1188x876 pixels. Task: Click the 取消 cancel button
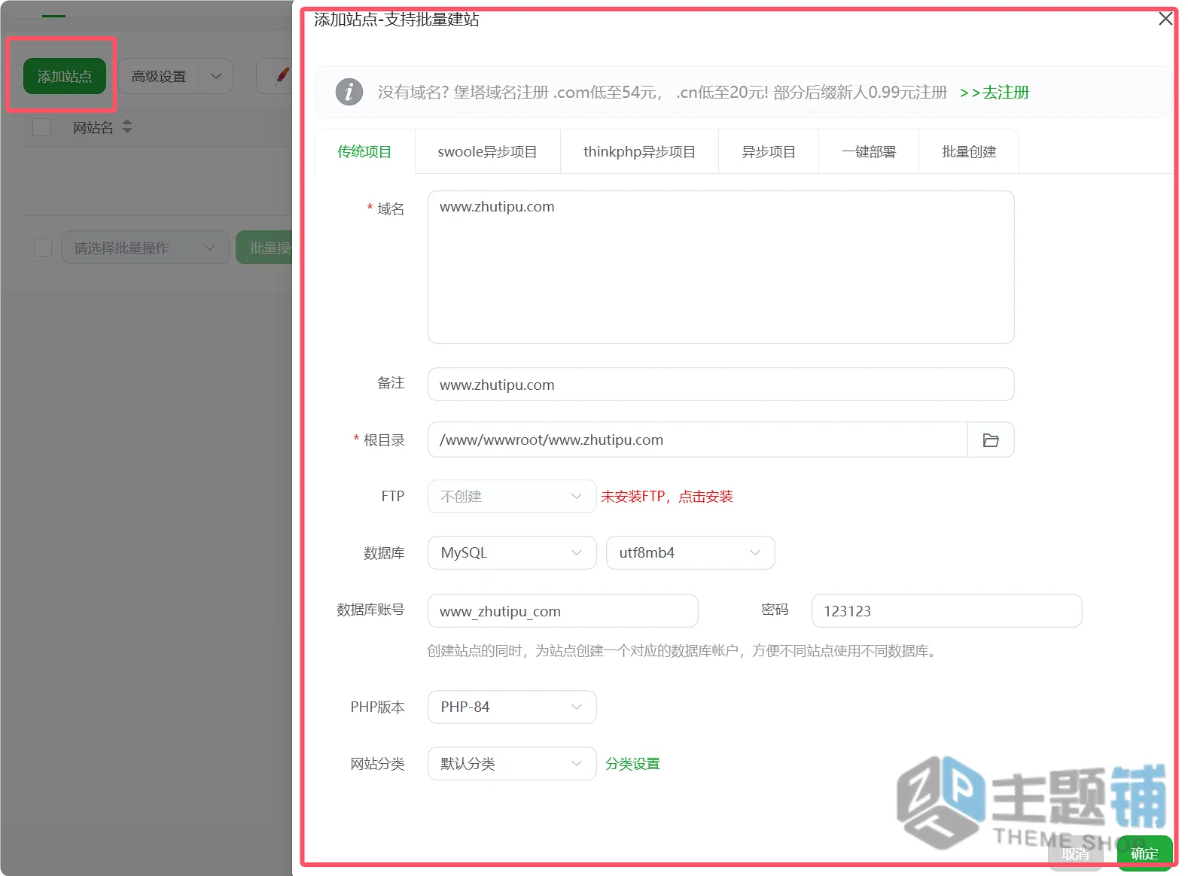point(1075,853)
